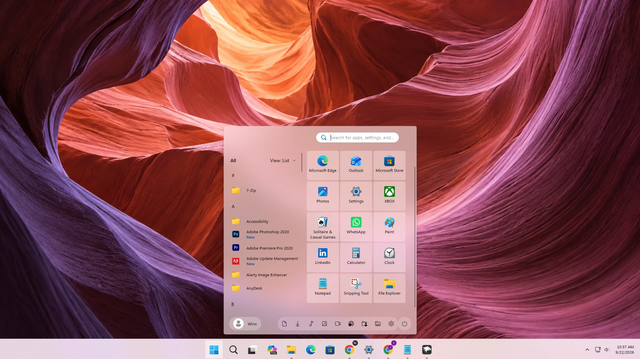Open personal folder icon in Start footer

(365, 324)
